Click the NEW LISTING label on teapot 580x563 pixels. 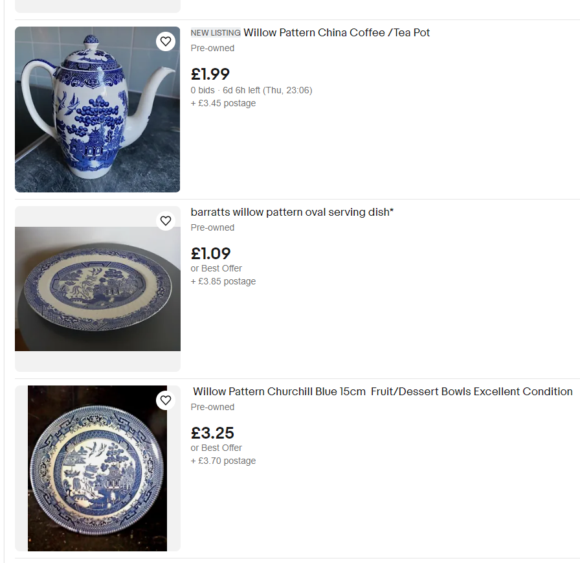216,33
